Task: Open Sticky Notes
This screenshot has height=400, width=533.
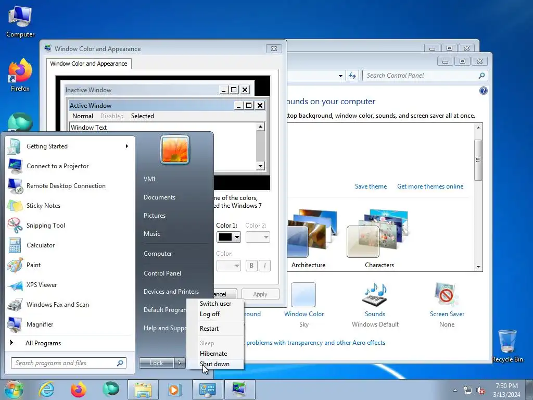Action: click(69, 205)
